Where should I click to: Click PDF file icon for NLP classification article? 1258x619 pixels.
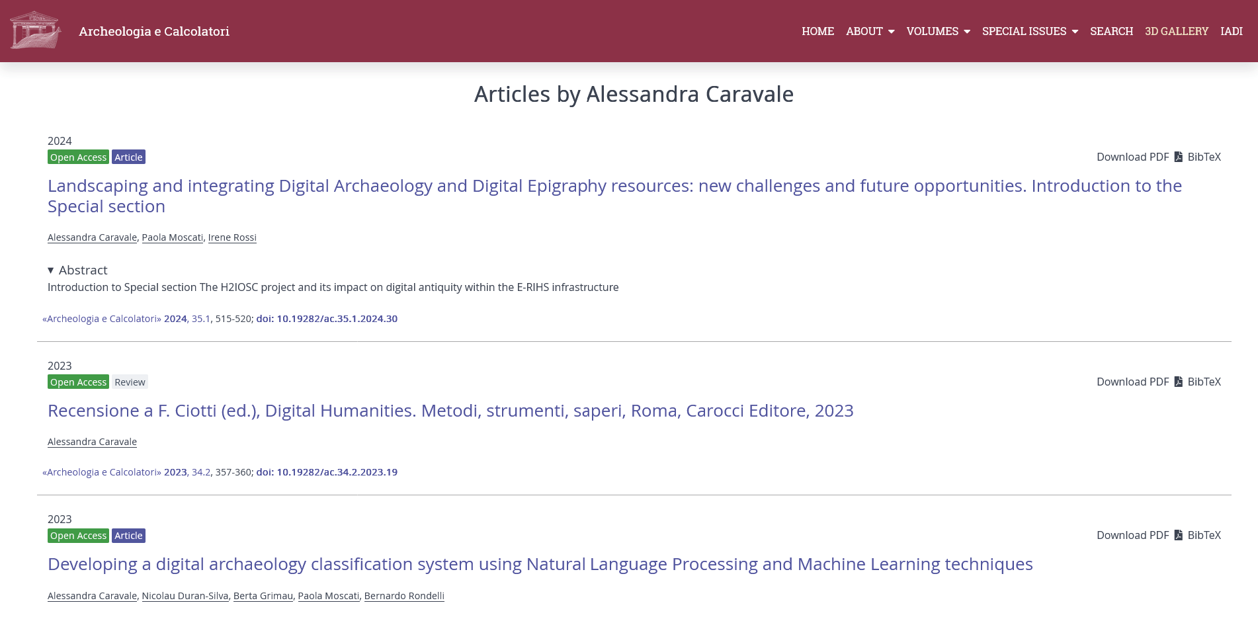click(1178, 535)
